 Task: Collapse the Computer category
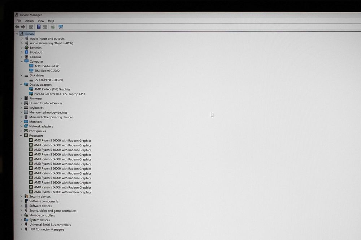click(22, 62)
